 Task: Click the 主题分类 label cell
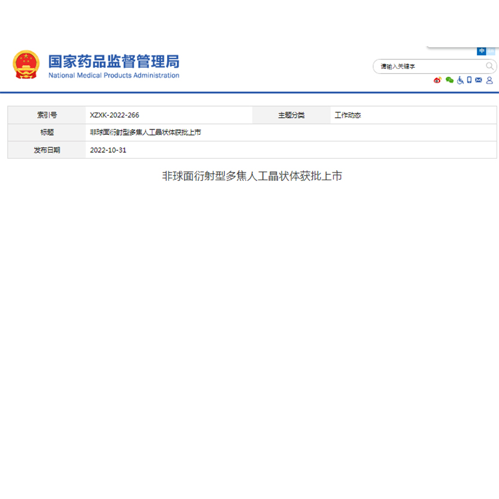291,115
